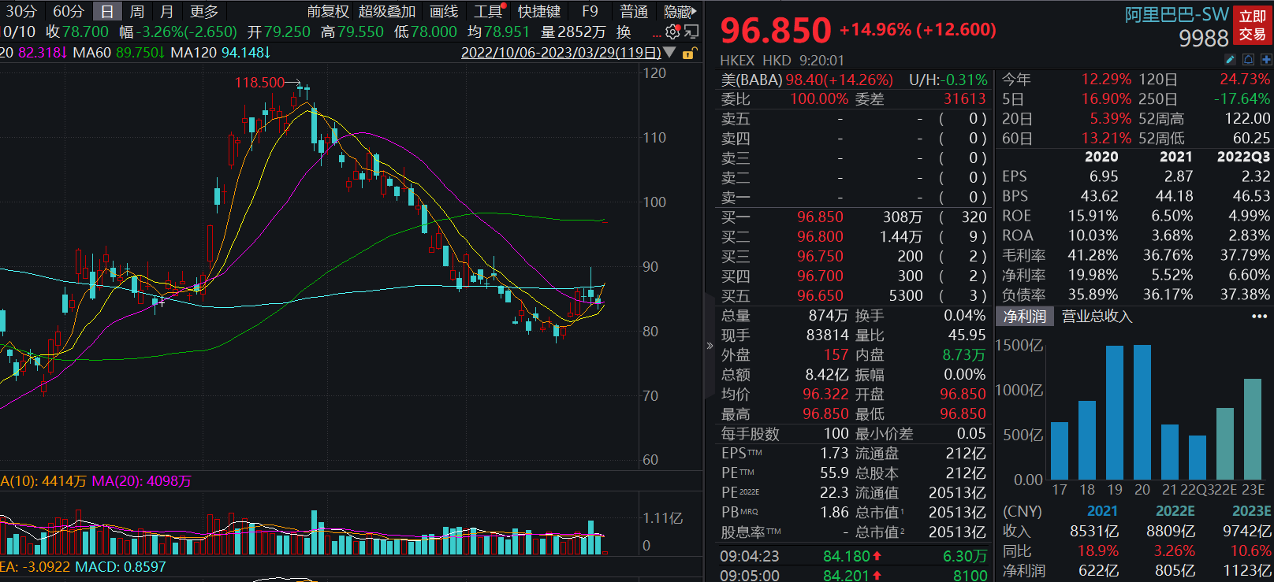Toggle the yellow chart lock icon
This screenshot has height=582, width=1274.
(x=688, y=53)
